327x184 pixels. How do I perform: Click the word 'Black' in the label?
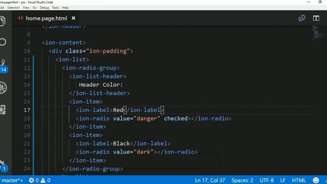click(122, 144)
